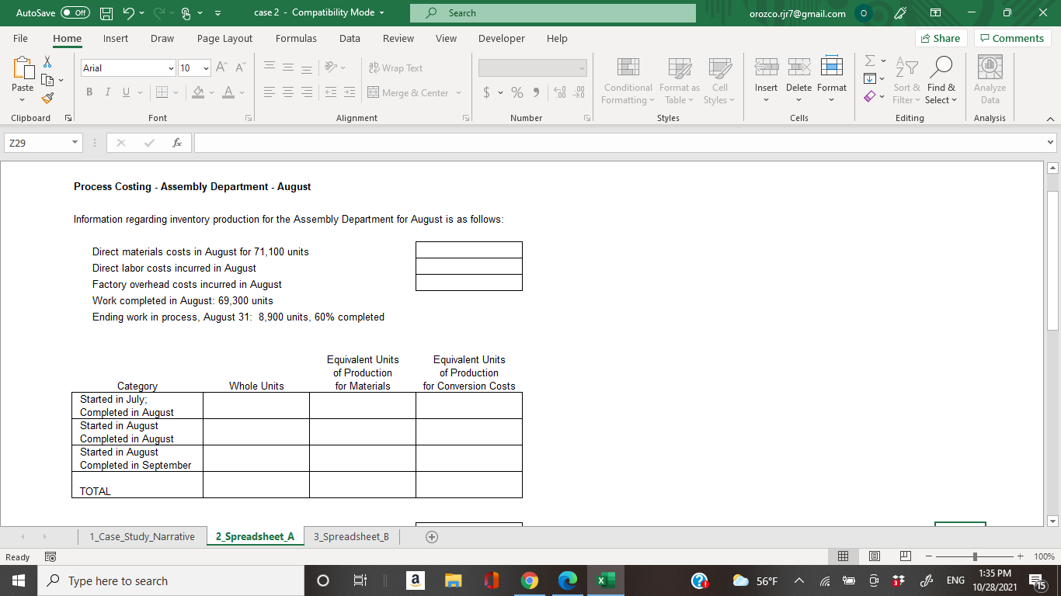Toggle Normal view in status bar
The height and width of the screenshot is (596, 1061).
[844, 557]
